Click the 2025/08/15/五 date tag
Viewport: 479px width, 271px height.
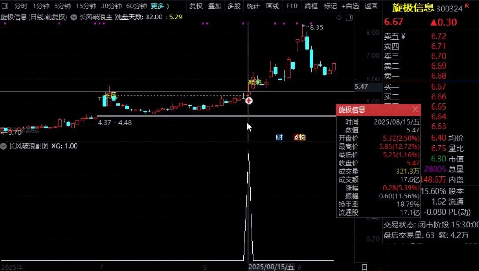tap(271, 267)
